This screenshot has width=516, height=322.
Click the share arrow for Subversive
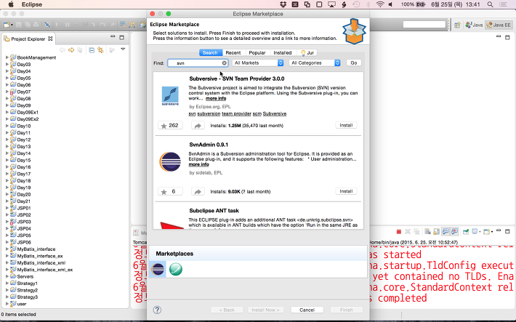pos(198,126)
